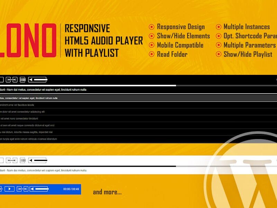Play the track 'urna vel faucibus iaculis'

click(x=138, y=105)
